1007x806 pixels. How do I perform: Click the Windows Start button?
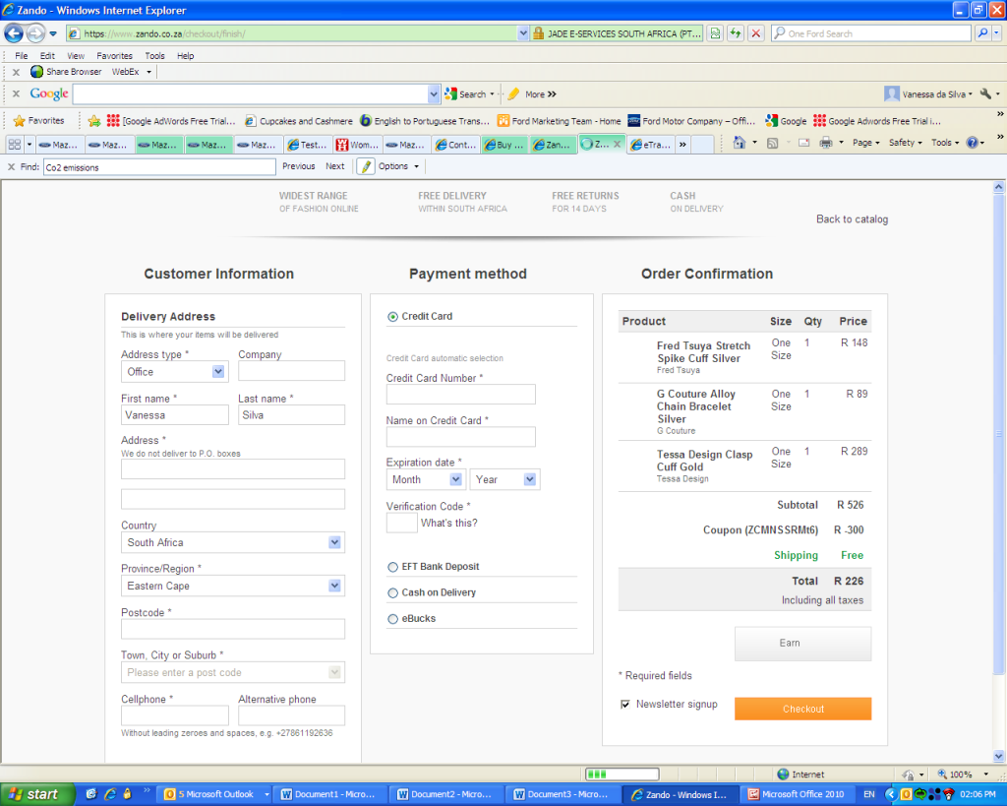[37, 794]
